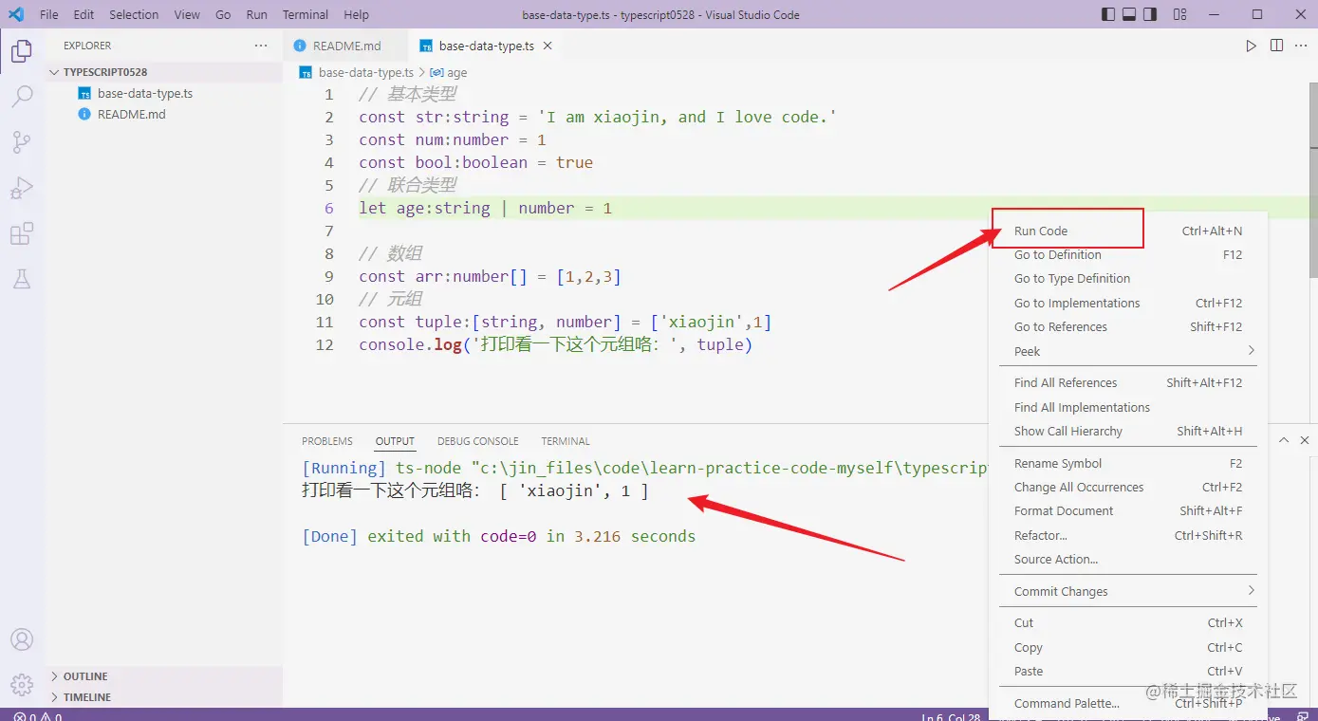Open the Source Control view
Viewport: 1318px width, 721px height.
pos(22,142)
